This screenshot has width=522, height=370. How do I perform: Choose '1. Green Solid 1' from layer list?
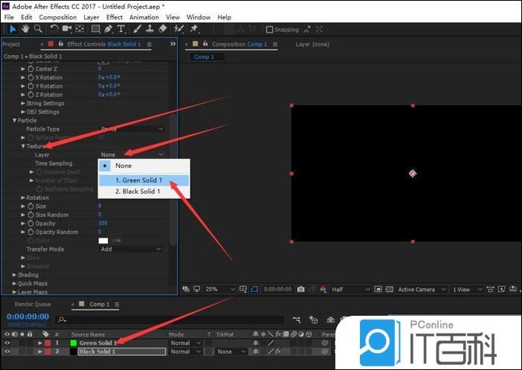point(143,180)
